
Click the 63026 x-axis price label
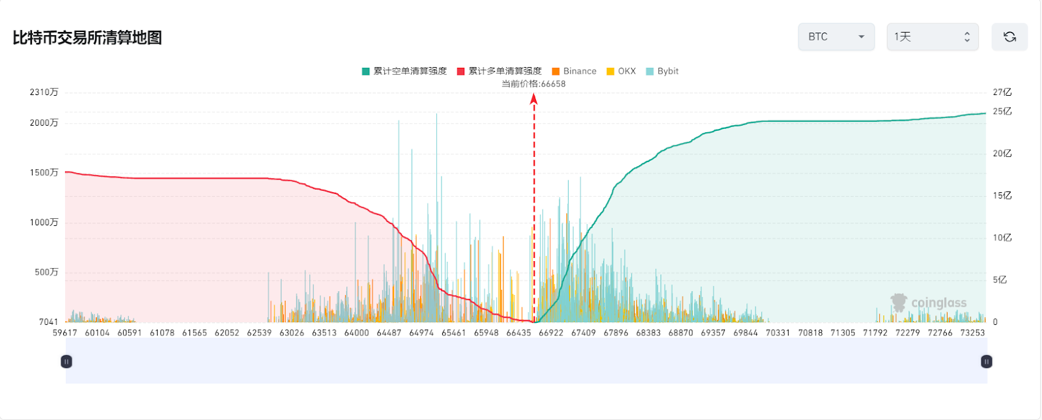point(292,333)
